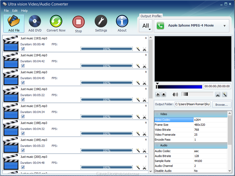Click magic wand for Just music (197).mp3

pyautogui.click(x=138, y=116)
